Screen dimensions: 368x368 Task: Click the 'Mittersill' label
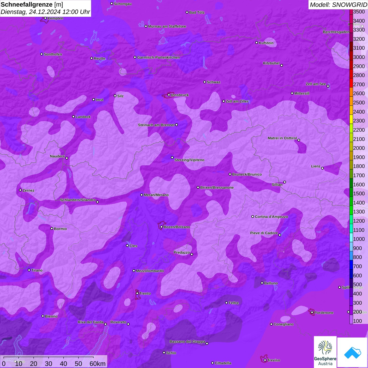(302, 93)
